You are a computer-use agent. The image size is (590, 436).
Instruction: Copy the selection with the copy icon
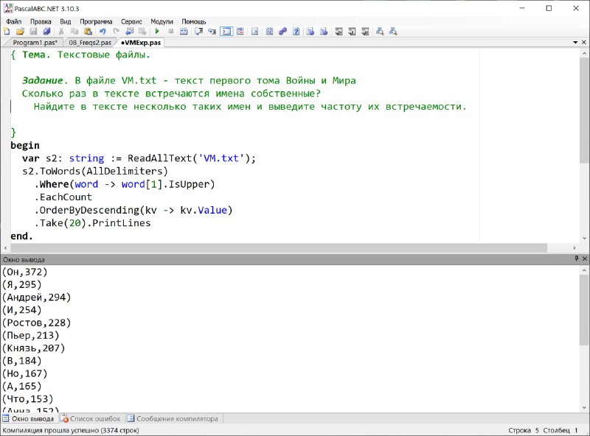pos(74,32)
